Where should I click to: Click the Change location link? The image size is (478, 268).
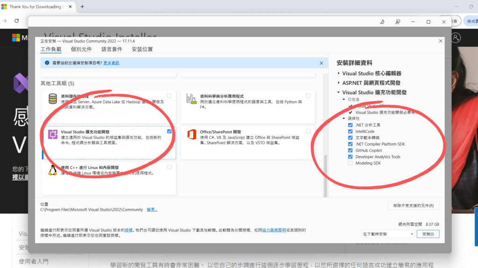(x=152, y=210)
